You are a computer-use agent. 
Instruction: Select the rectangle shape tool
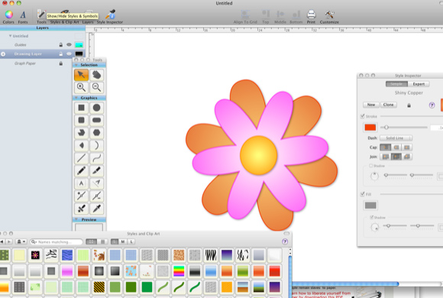pyautogui.click(x=82, y=108)
